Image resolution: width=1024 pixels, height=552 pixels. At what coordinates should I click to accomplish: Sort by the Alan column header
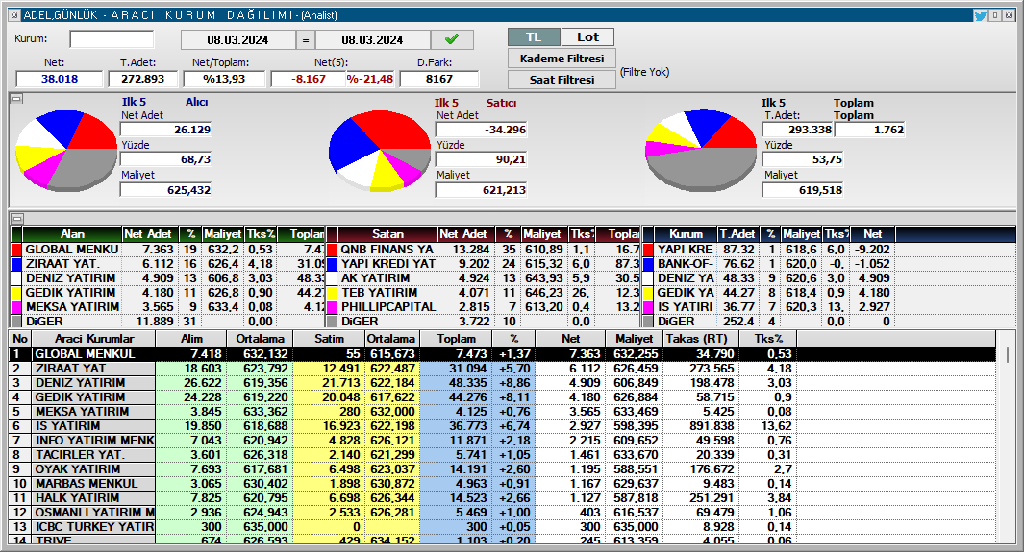tap(72, 234)
